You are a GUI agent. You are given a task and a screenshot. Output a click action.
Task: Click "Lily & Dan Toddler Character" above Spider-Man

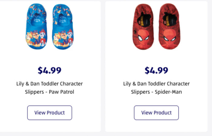(x=156, y=84)
